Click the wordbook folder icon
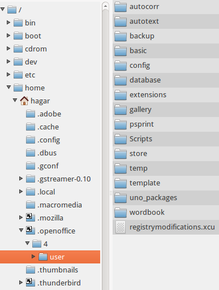The height and width of the screenshot is (290, 219). click(121, 213)
